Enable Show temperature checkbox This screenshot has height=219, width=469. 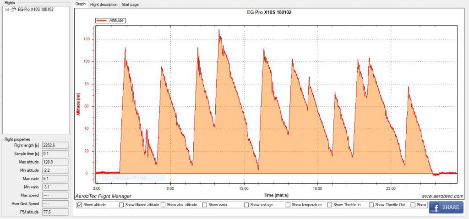288,205
